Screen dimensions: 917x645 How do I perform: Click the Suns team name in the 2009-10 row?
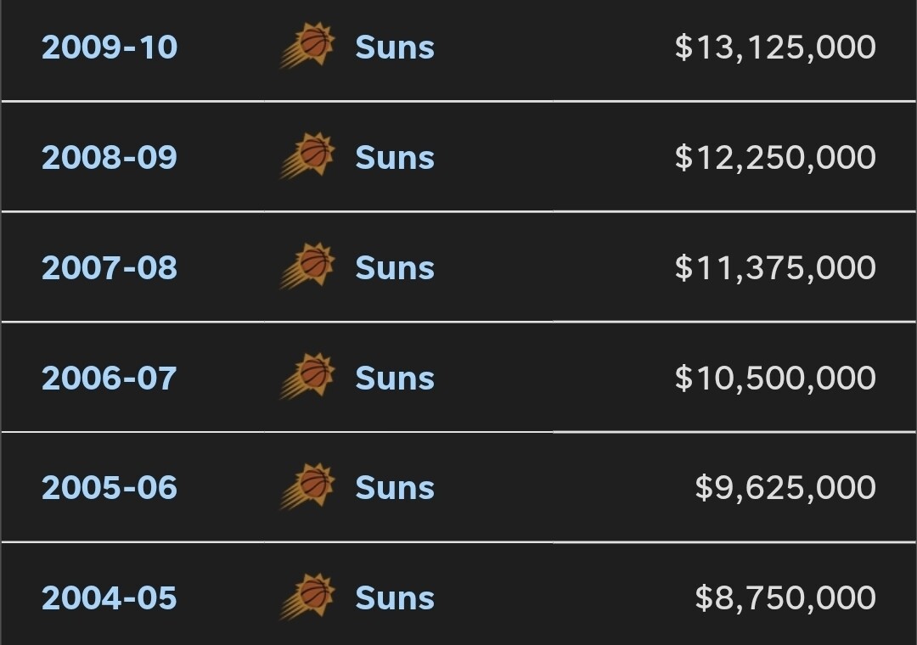click(395, 48)
